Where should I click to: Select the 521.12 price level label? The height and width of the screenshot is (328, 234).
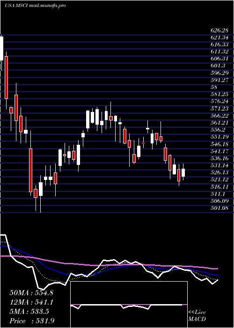(x=219, y=179)
